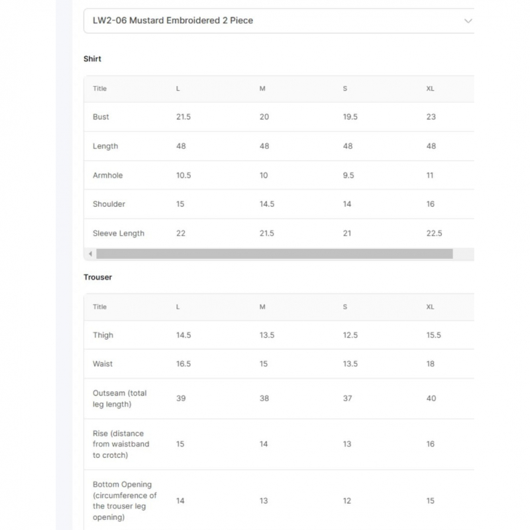Click the Thigh row label in the Trouser table
The image size is (530, 530).
pos(103,335)
